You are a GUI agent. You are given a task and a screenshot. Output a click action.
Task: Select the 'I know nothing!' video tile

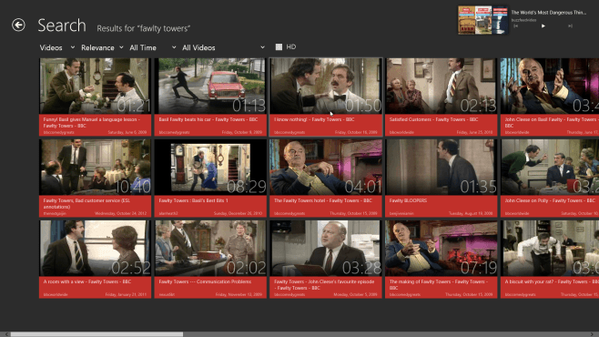[x=326, y=97]
